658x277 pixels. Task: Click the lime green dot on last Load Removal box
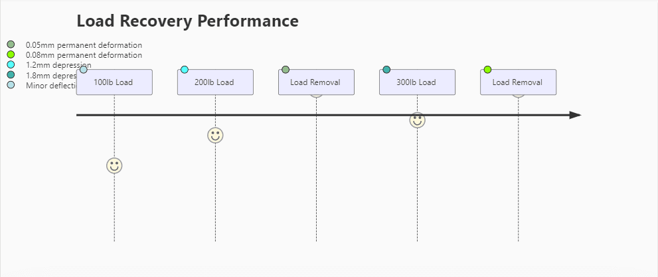(487, 70)
